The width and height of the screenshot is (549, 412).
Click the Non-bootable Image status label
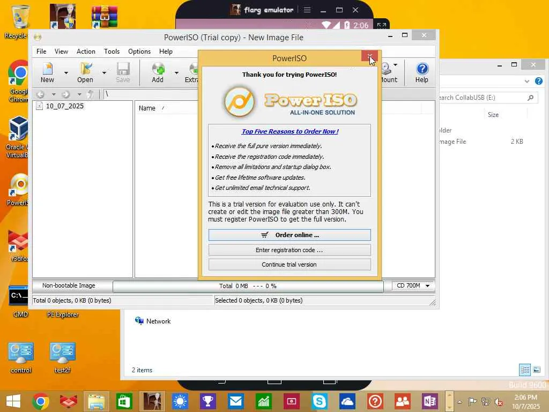(x=69, y=285)
